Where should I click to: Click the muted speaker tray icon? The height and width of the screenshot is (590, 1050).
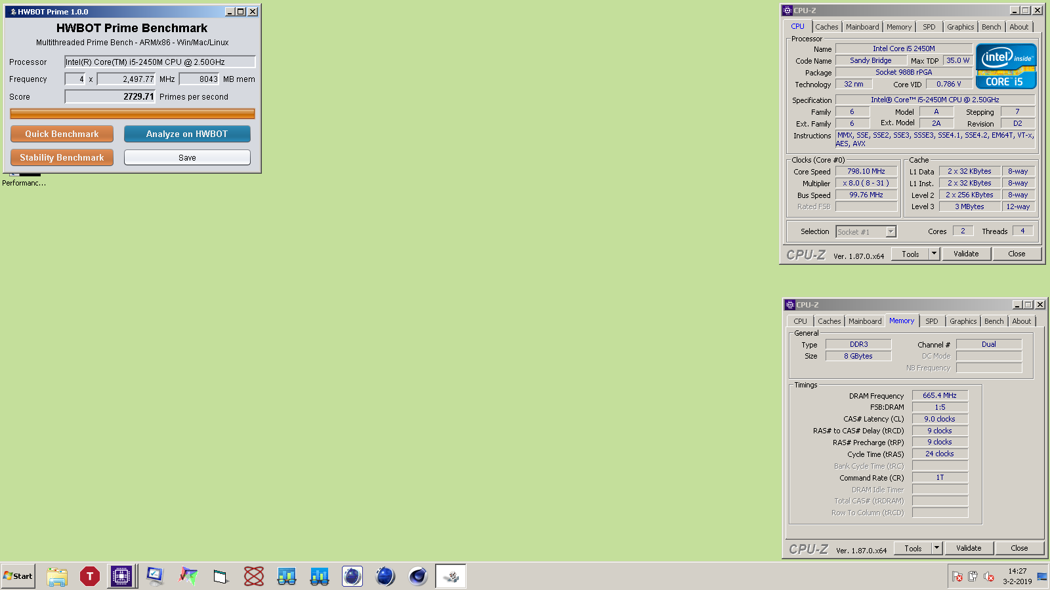(x=989, y=576)
